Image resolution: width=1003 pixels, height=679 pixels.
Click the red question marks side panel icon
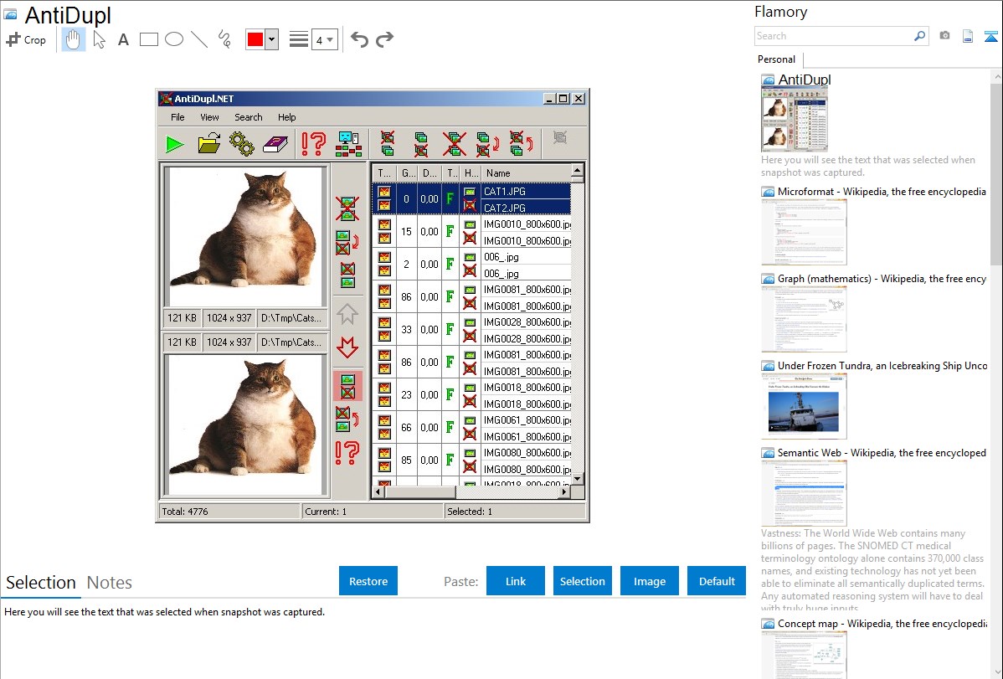(x=347, y=453)
